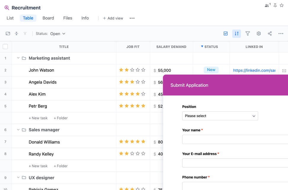Open the email envelope icon on John Watson's row

click(x=284, y=70)
